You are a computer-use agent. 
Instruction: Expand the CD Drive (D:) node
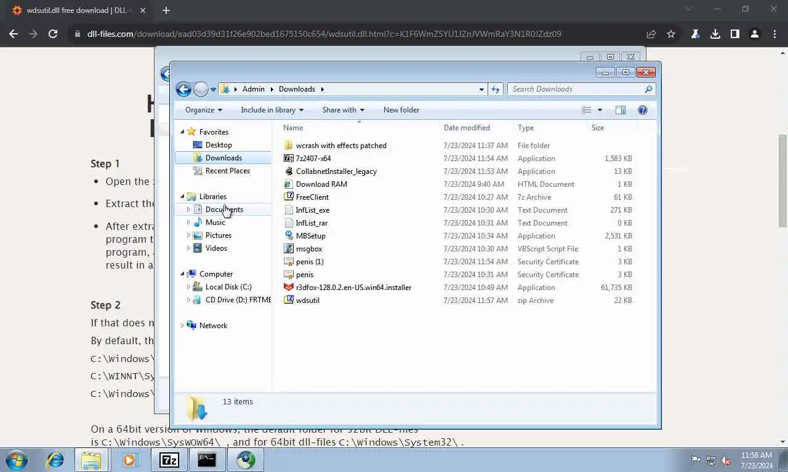pos(188,300)
